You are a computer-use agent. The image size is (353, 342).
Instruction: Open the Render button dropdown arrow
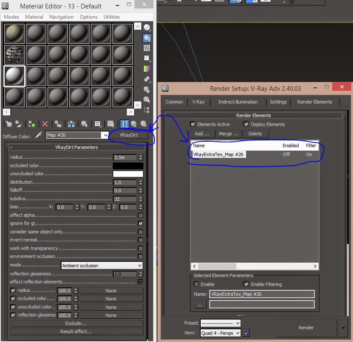(343, 328)
